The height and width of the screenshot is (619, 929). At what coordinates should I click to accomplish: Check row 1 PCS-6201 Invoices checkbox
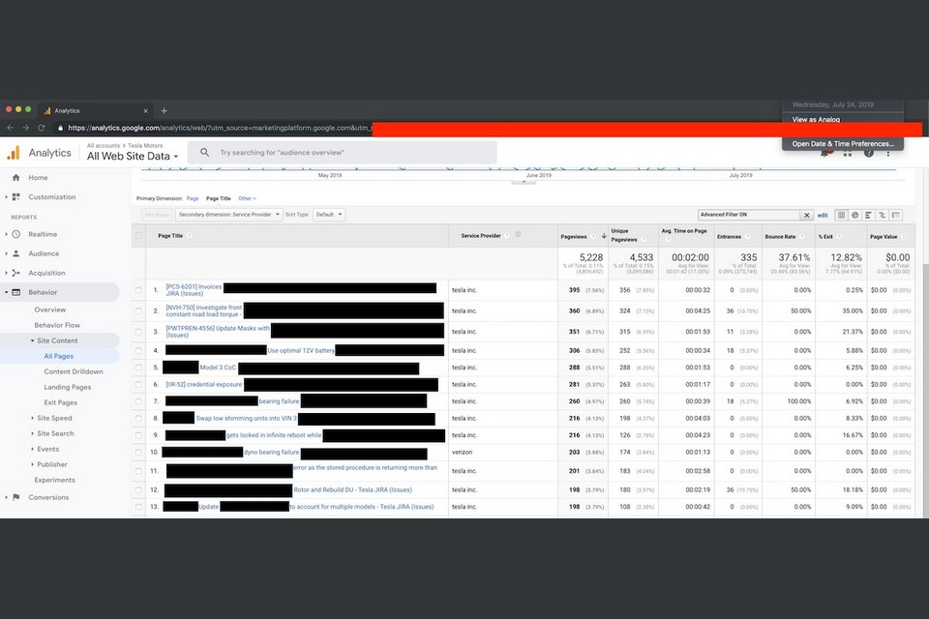pos(138,290)
